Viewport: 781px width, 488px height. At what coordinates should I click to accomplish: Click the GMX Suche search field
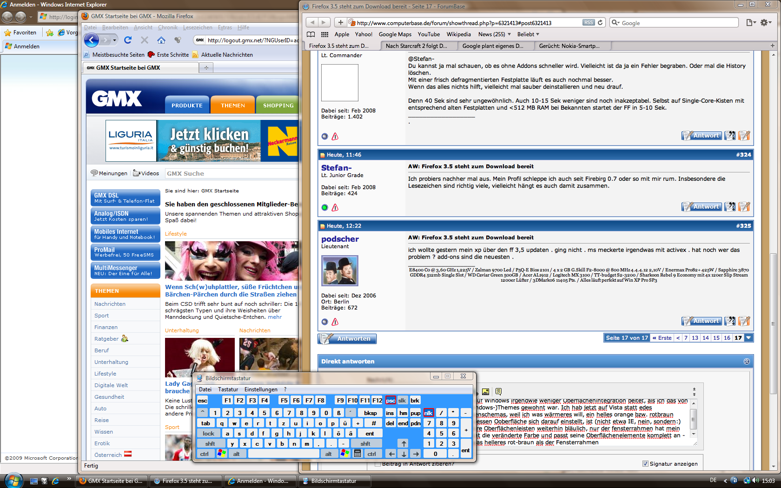point(232,173)
